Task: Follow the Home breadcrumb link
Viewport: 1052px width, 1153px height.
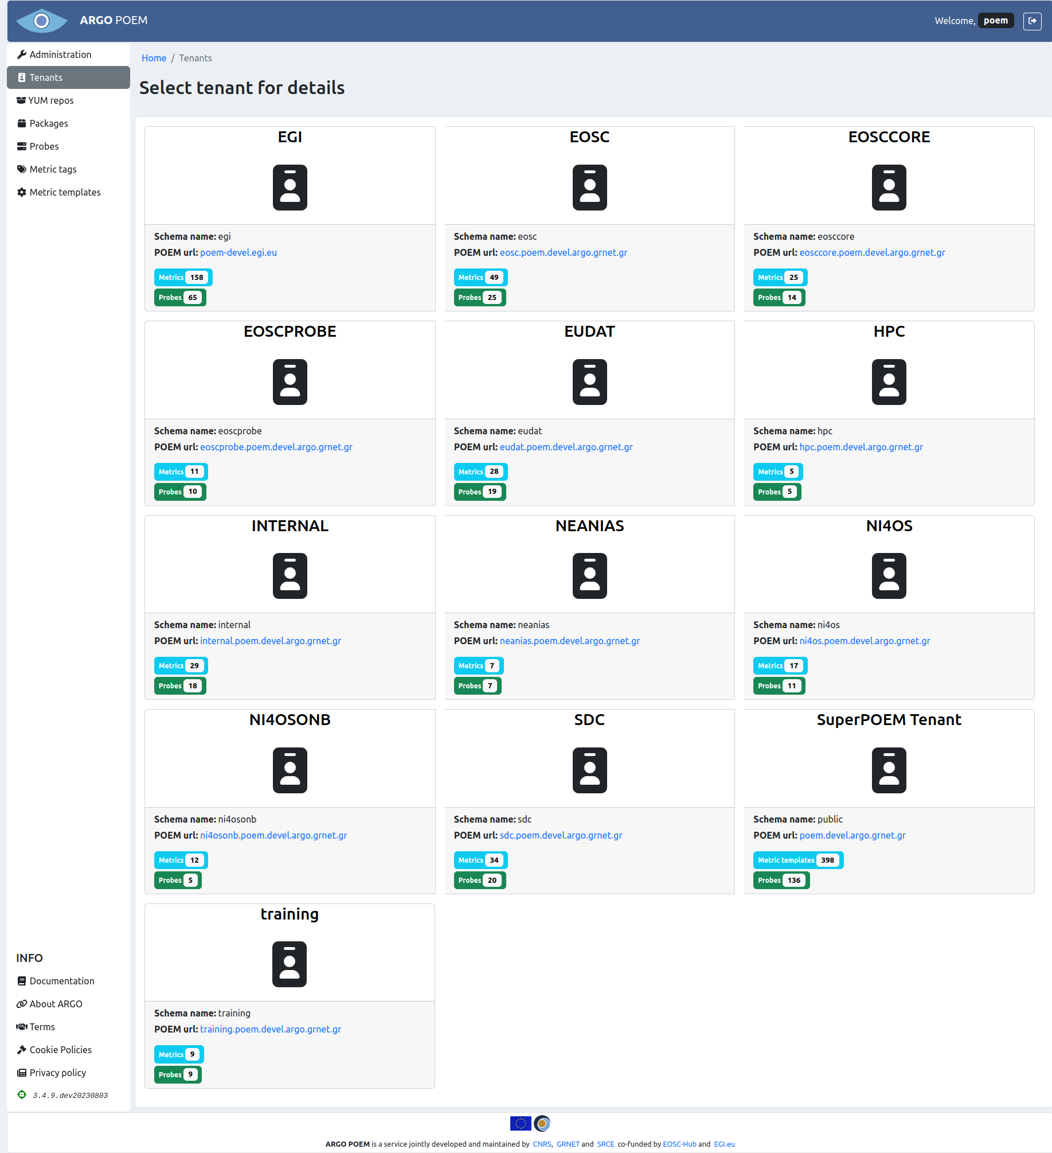Action: pyautogui.click(x=154, y=58)
